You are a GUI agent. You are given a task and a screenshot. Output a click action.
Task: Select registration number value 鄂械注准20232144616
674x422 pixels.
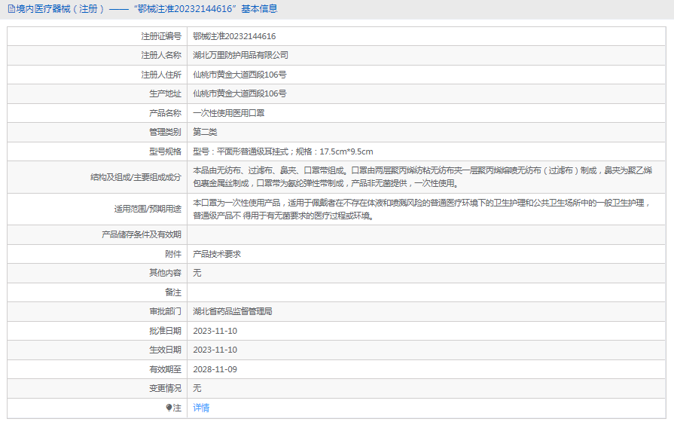pos(234,37)
